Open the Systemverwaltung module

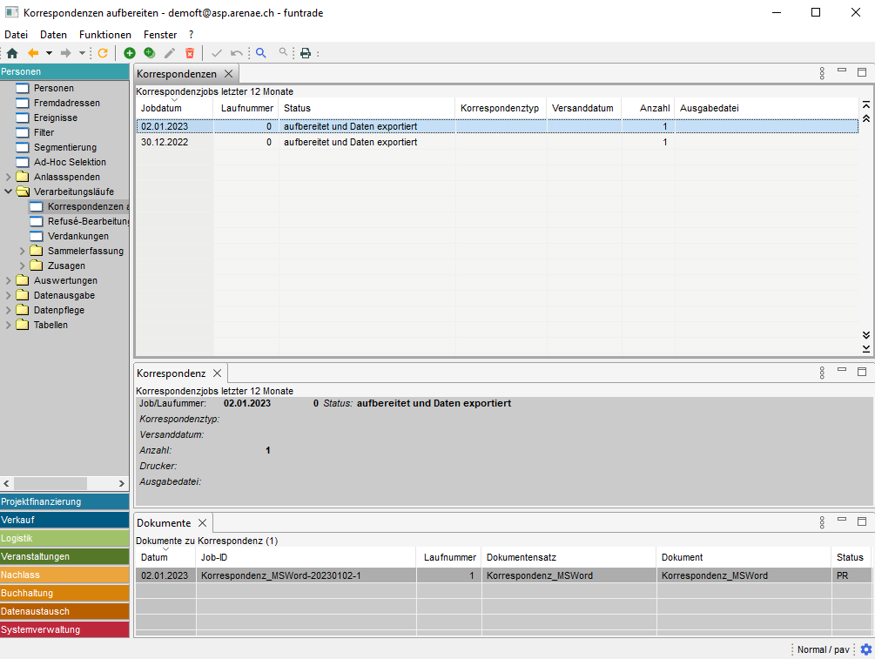coord(64,629)
